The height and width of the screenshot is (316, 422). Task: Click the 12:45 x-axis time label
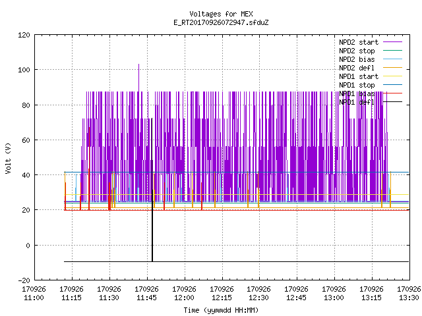tap(296, 298)
